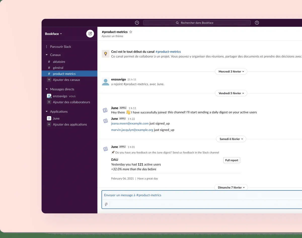The height and width of the screenshot is (238, 302).
Task: Click Ajouter des canaux
Action: (x=66, y=80)
